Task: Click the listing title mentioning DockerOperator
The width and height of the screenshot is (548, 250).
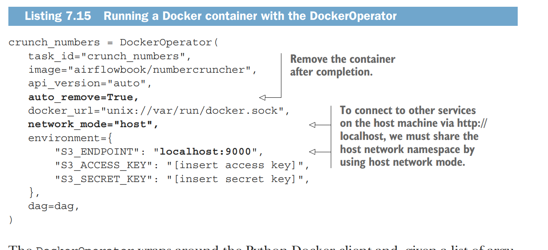Action: click(x=250, y=16)
